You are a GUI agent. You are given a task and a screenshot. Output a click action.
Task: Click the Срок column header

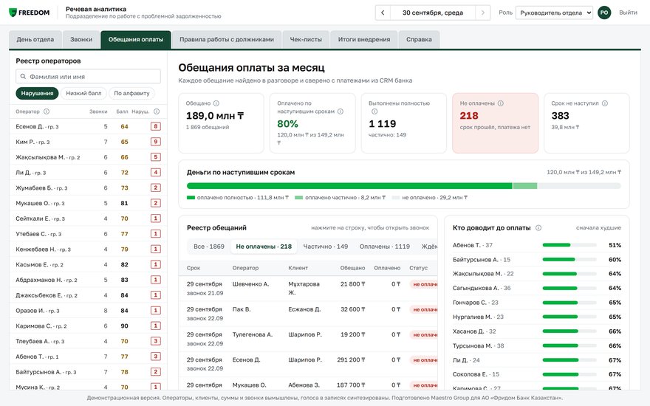(194, 268)
